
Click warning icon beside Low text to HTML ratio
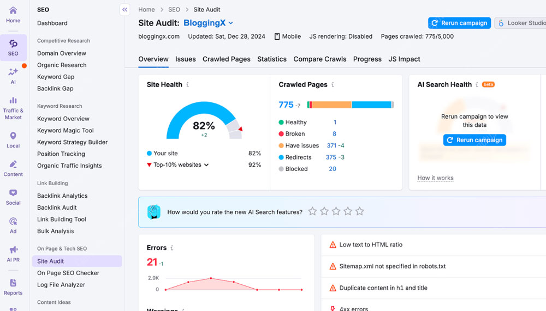333,245
